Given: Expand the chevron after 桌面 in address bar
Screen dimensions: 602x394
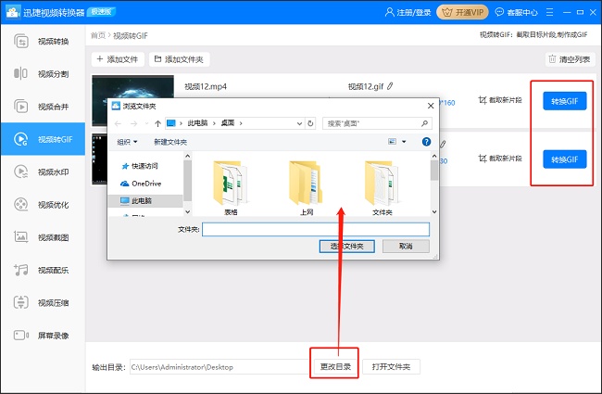Looking at the screenshot, I should click(x=241, y=123).
